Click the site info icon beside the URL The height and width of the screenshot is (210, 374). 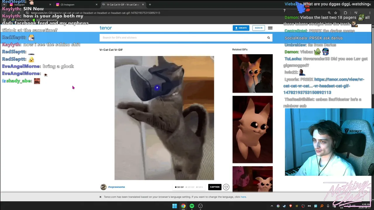27,13
